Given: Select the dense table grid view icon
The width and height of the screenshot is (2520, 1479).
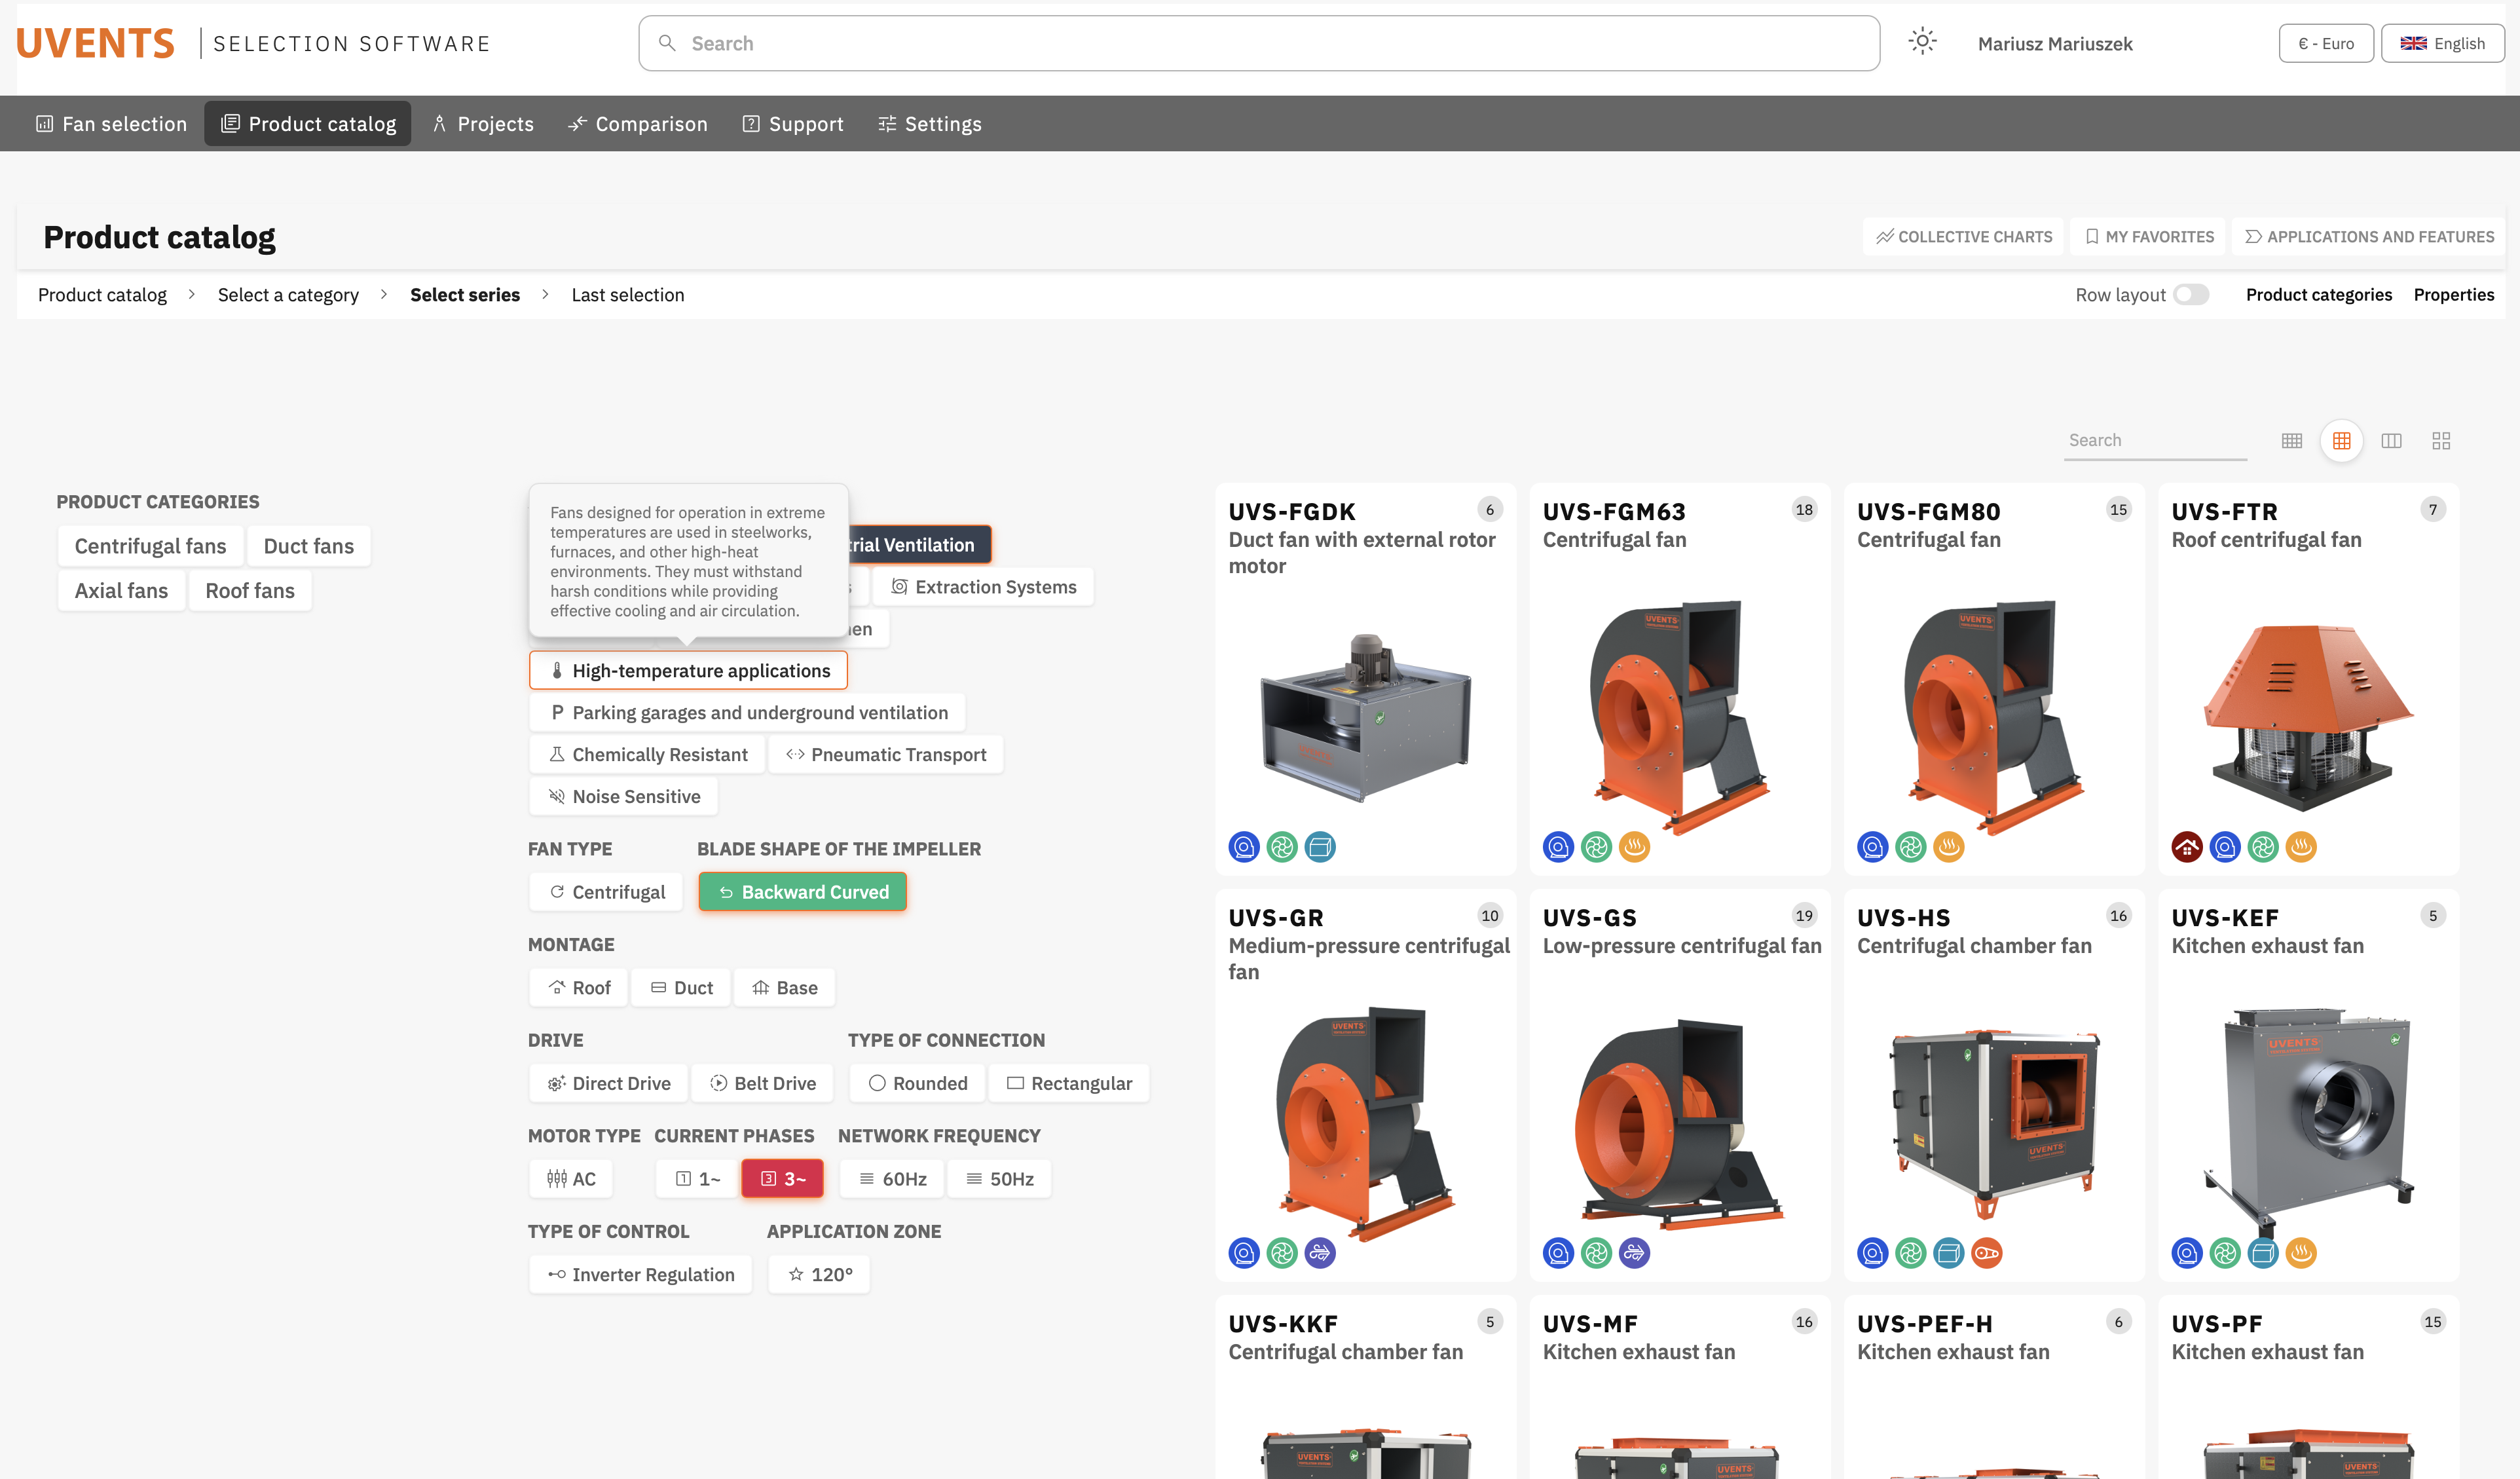Looking at the screenshot, I should click(2292, 441).
